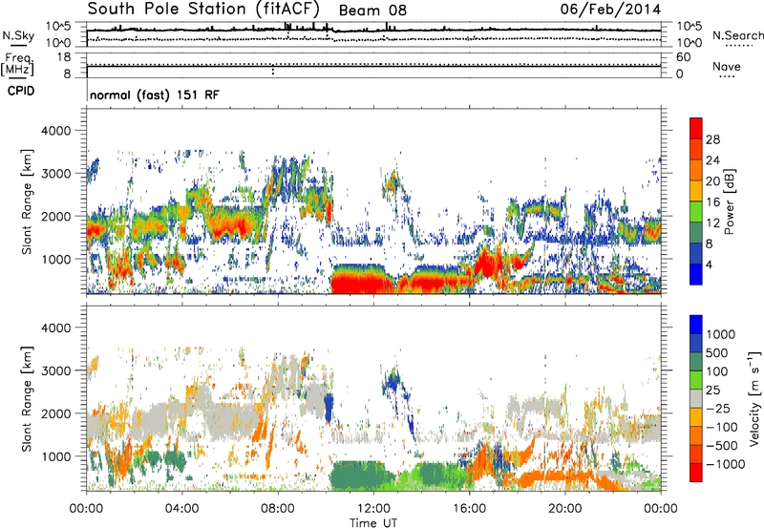Click the 'Velocity [m s-1]' colorbar label

coord(754,398)
